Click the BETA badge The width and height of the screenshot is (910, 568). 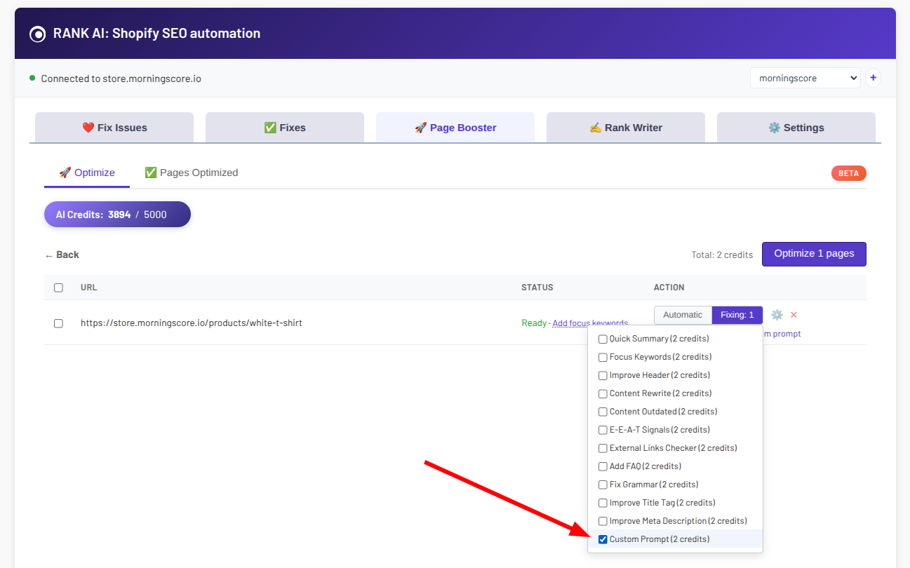(848, 173)
